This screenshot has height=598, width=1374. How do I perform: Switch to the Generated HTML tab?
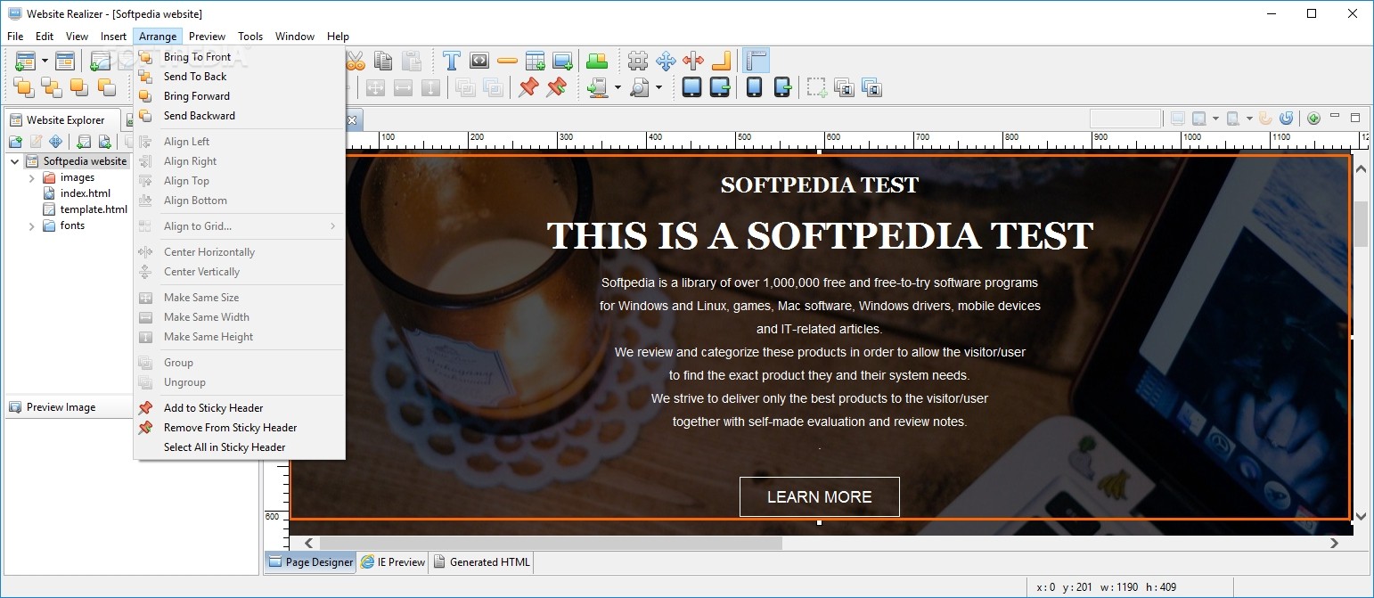click(481, 562)
